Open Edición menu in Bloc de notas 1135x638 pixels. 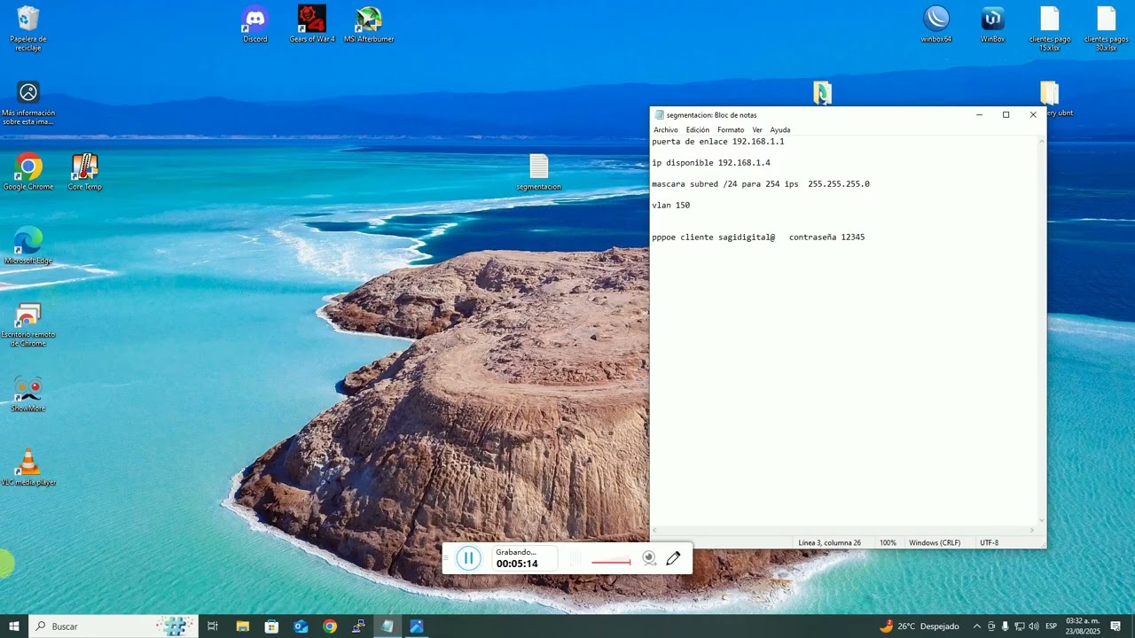pyautogui.click(x=698, y=130)
